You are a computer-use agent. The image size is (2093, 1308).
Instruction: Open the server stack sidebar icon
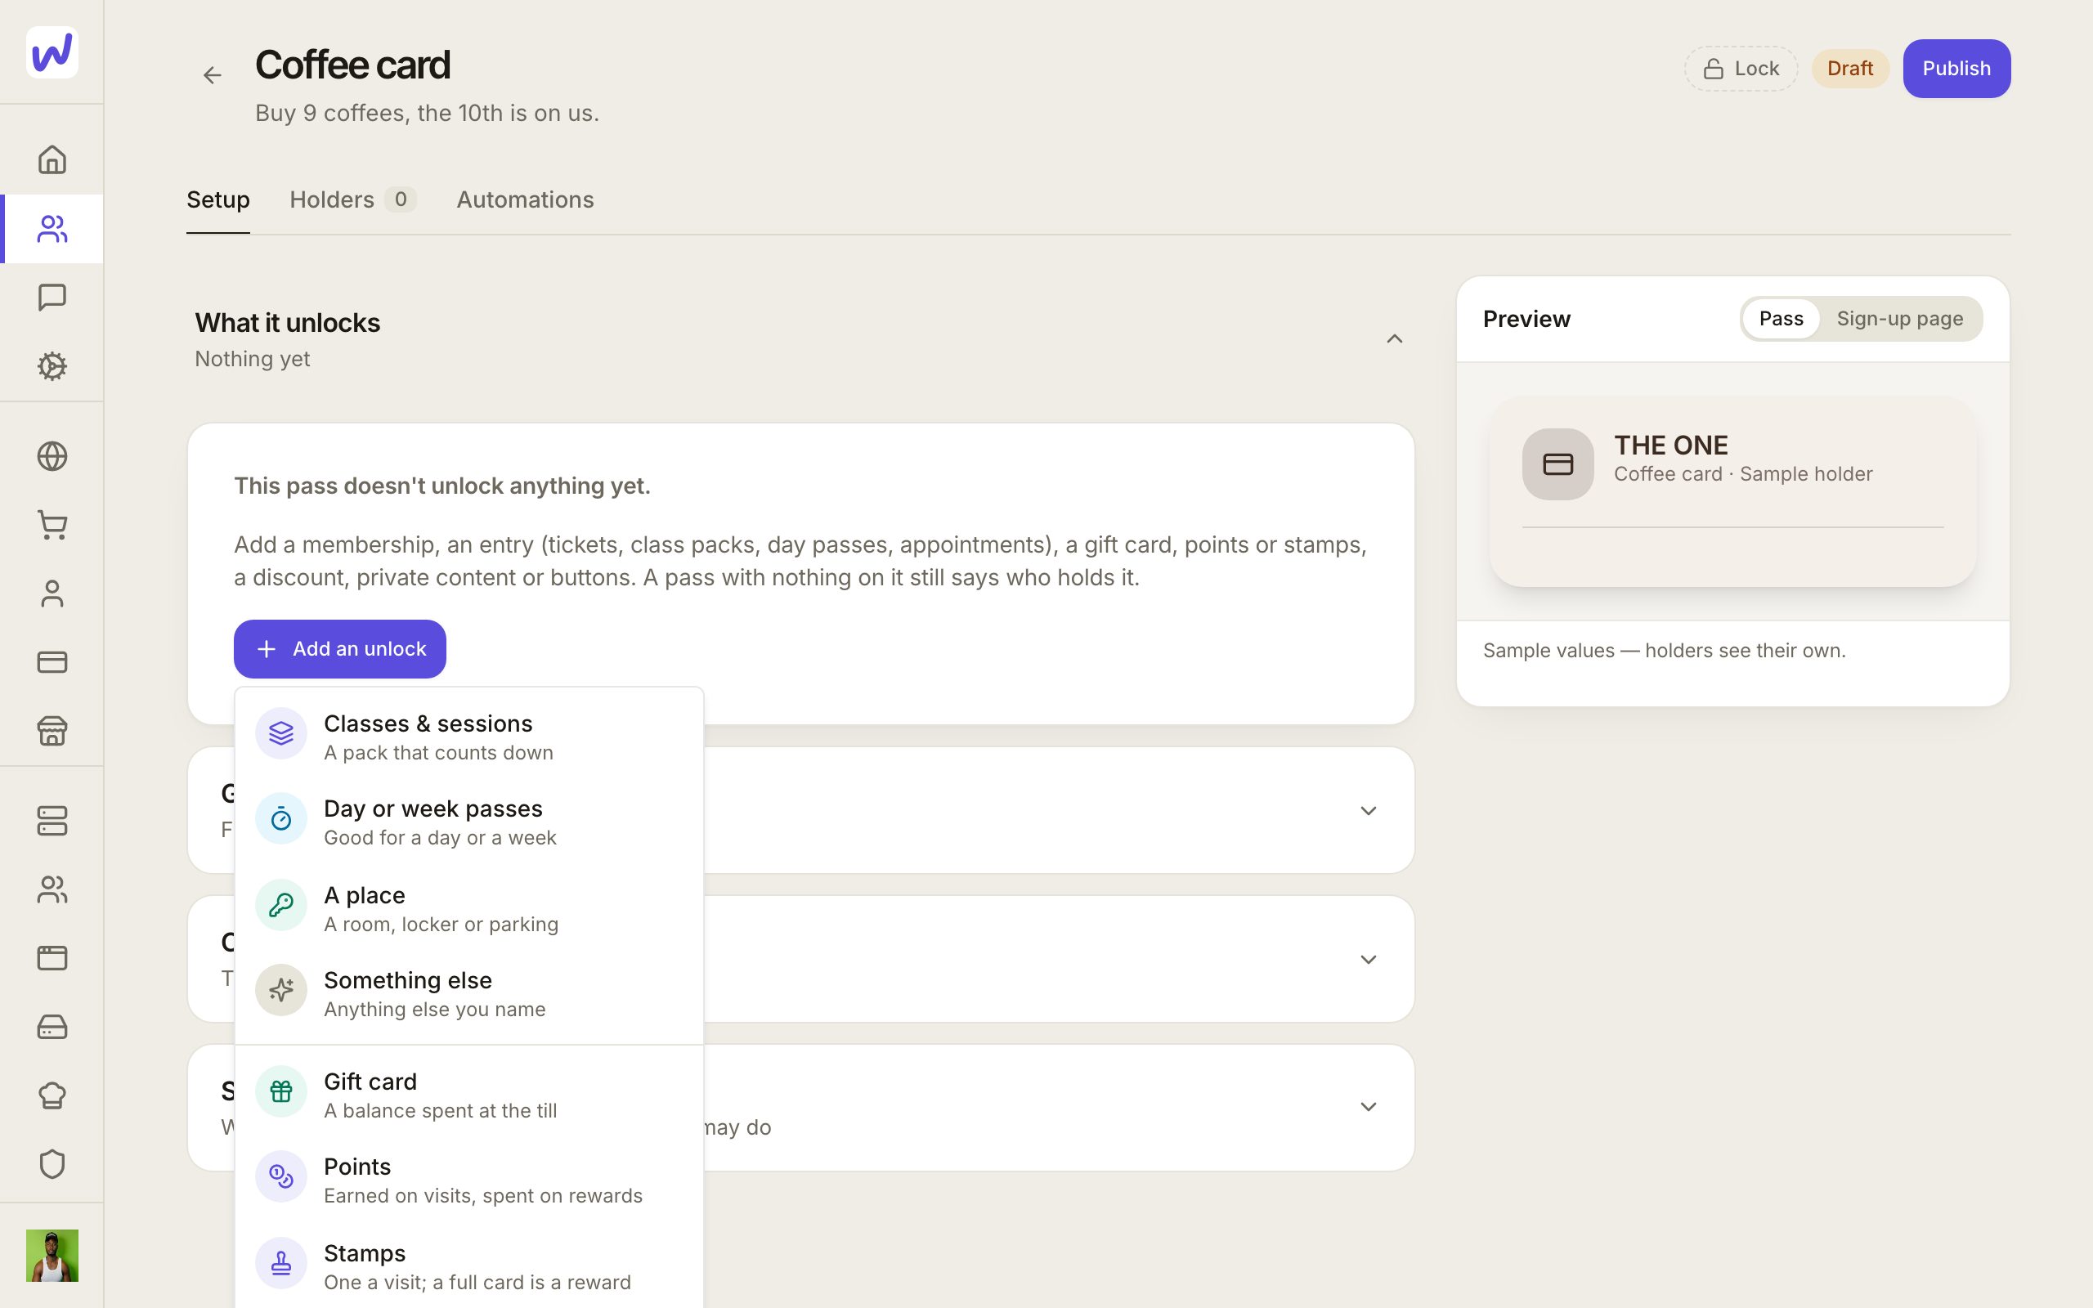[52, 821]
